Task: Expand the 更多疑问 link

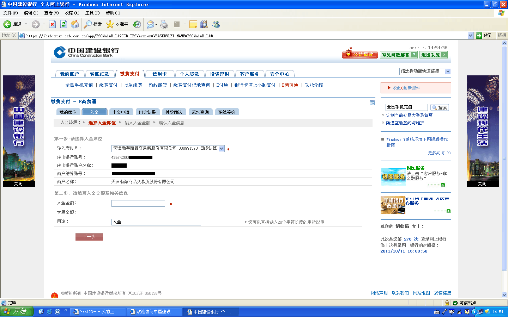Action: [x=440, y=153]
